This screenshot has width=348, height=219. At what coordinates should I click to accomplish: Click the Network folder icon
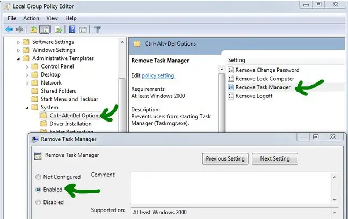tap(34, 82)
